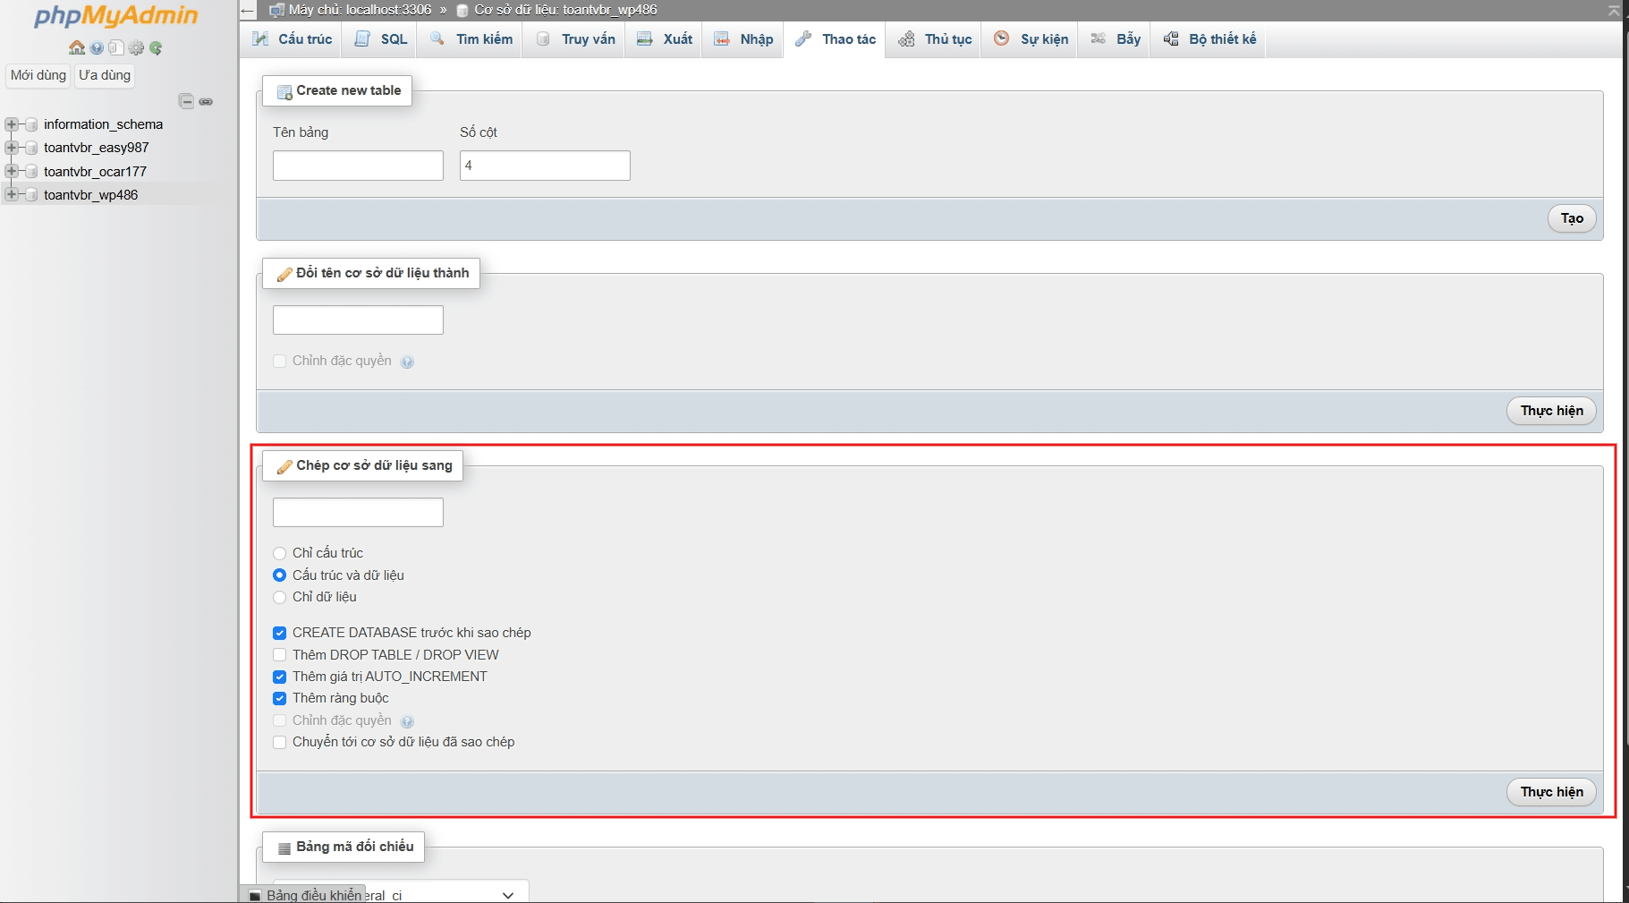Expand the information_schema database tree
This screenshot has width=1629, height=903.
pos(12,124)
